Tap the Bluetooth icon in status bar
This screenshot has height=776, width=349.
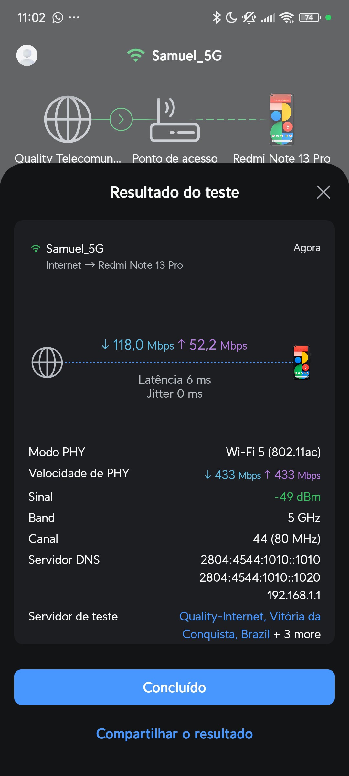tap(216, 17)
